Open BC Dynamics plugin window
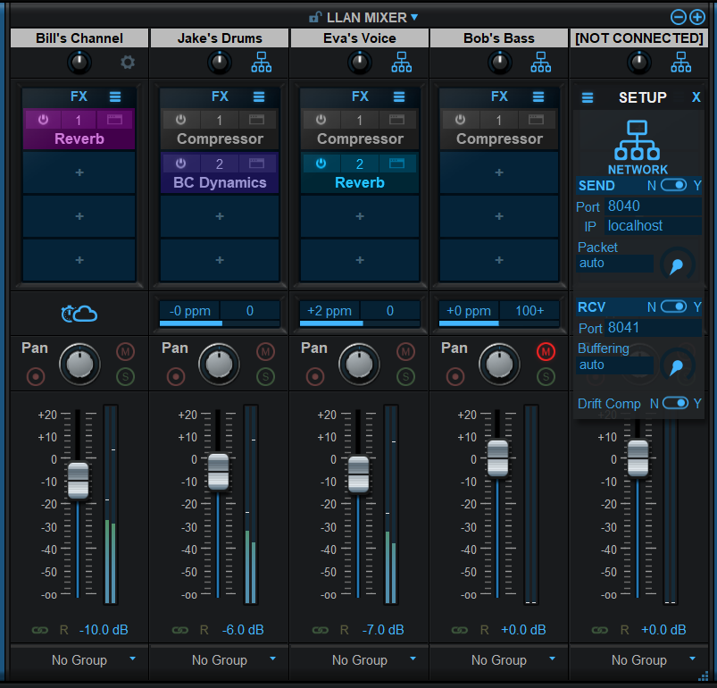Viewport: 717px width, 688px height. coord(256,164)
